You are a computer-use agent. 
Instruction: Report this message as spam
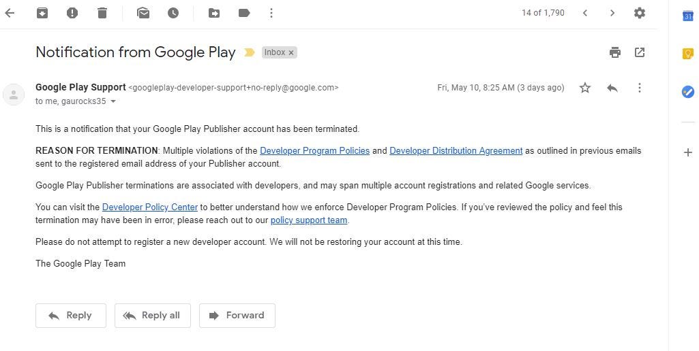click(72, 13)
